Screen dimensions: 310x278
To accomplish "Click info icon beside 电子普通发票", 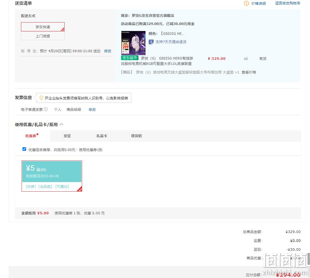I will pyautogui.click(x=46, y=109).
